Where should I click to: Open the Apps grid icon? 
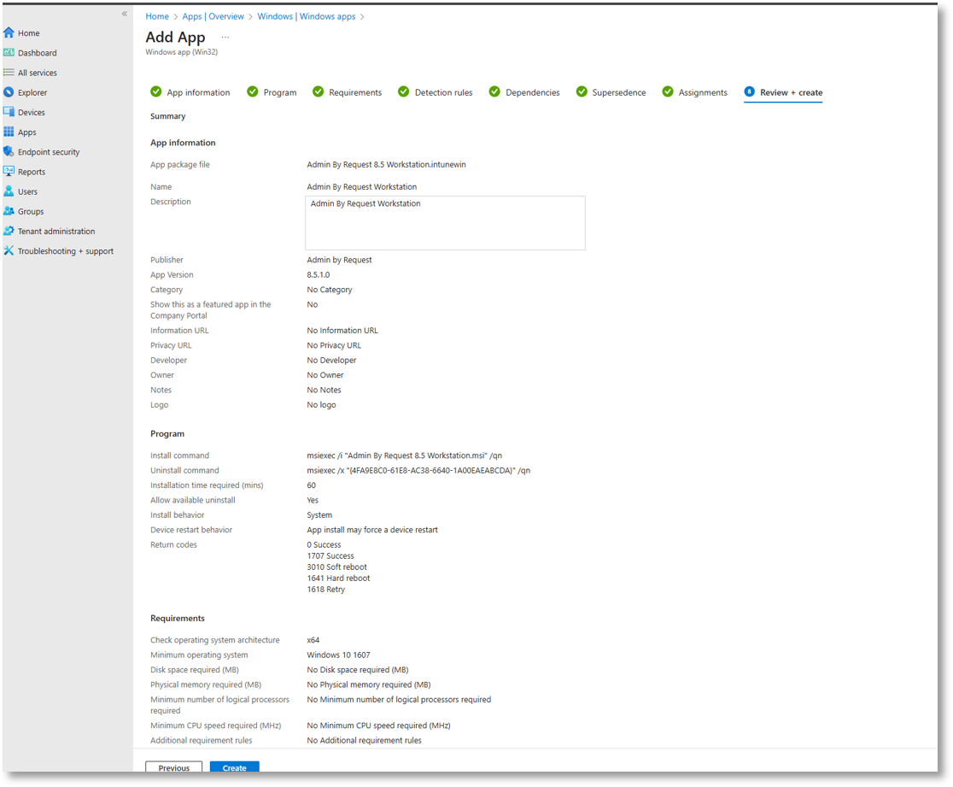click(9, 132)
